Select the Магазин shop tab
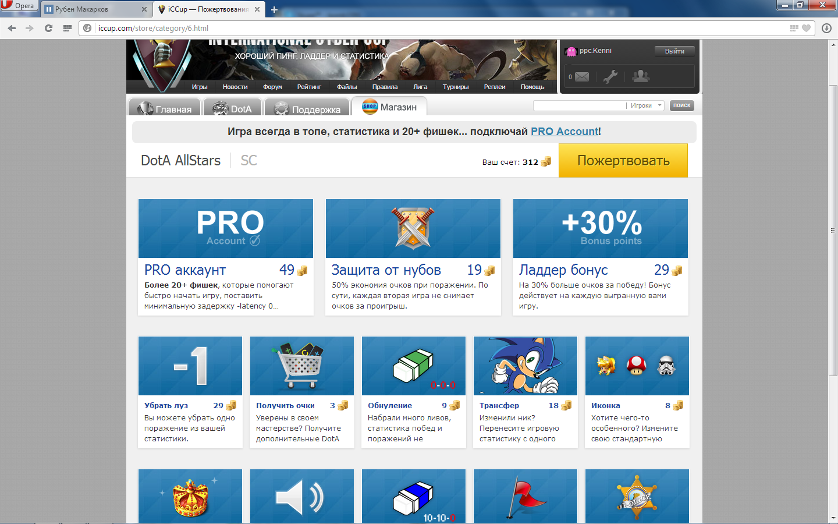 pyautogui.click(x=389, y=107)
